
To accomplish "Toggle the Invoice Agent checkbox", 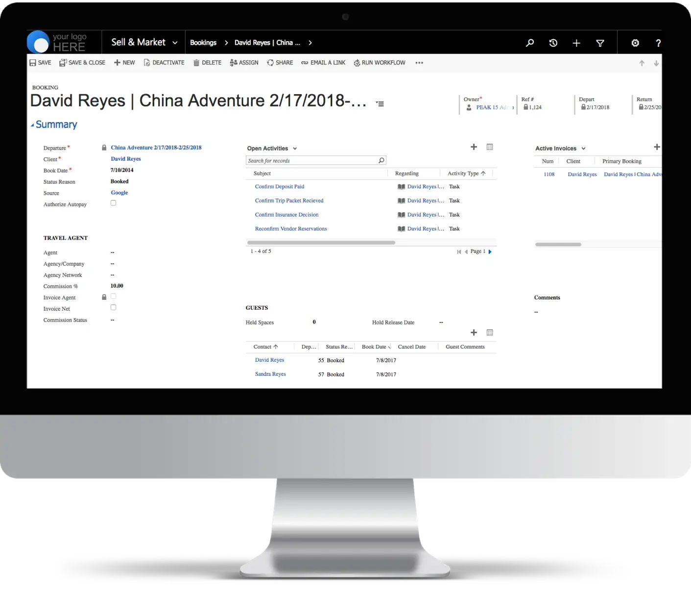I will (113, 296).
